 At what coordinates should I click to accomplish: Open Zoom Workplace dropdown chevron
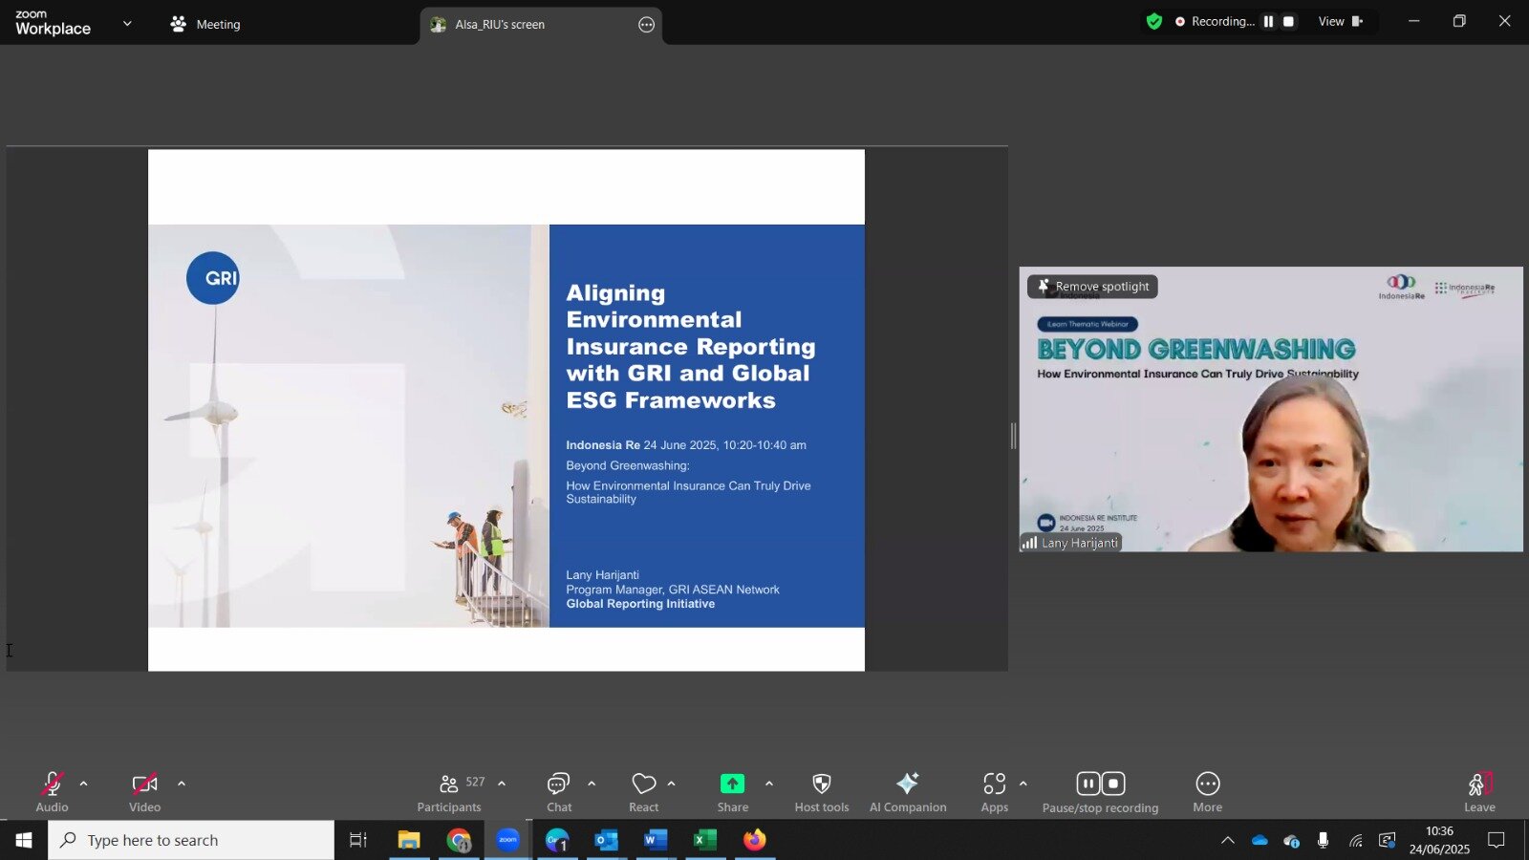(x=127, y=23)
